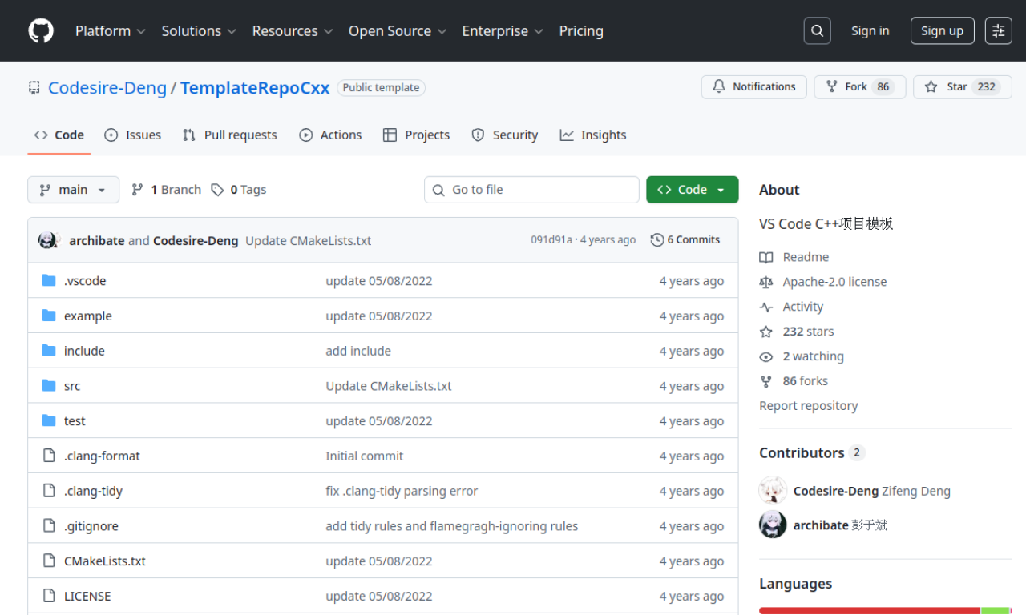Viewport: 1026px width, 615px height.
Task: Toggle Notifications for this repository
Action: click(753, 87)
